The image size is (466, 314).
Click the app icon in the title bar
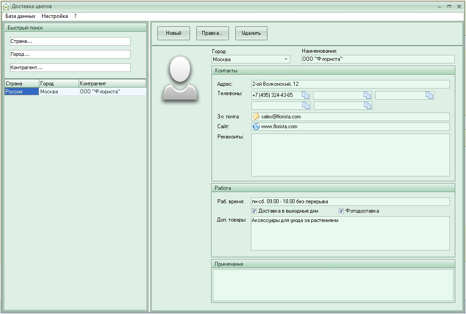[x=6, y=6]
